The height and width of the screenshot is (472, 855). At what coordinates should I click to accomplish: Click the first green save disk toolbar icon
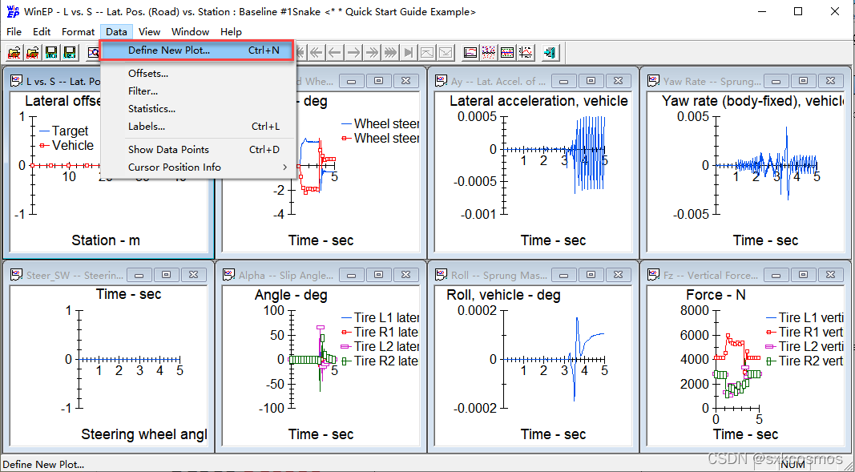tap(51, 53)
